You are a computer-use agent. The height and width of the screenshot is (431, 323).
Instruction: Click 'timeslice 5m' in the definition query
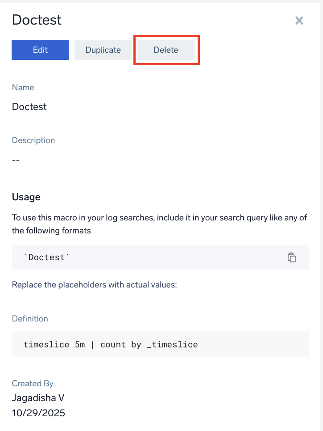point(54,344)
